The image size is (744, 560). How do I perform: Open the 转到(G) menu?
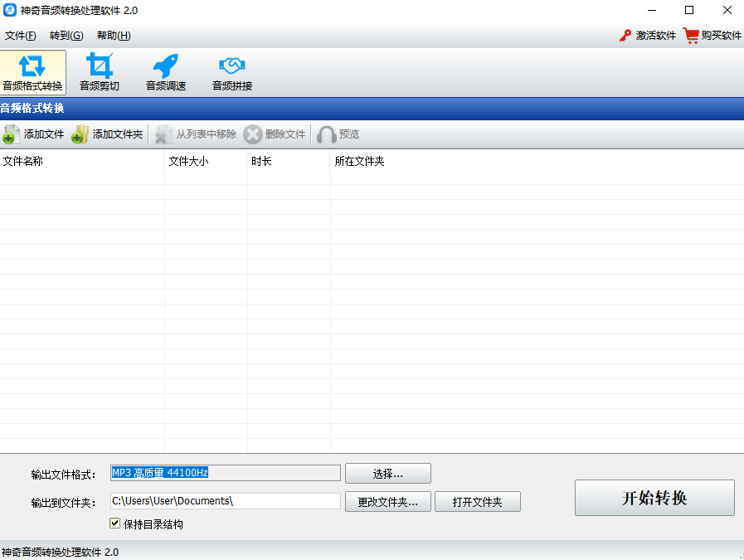(x=66, y=36)
